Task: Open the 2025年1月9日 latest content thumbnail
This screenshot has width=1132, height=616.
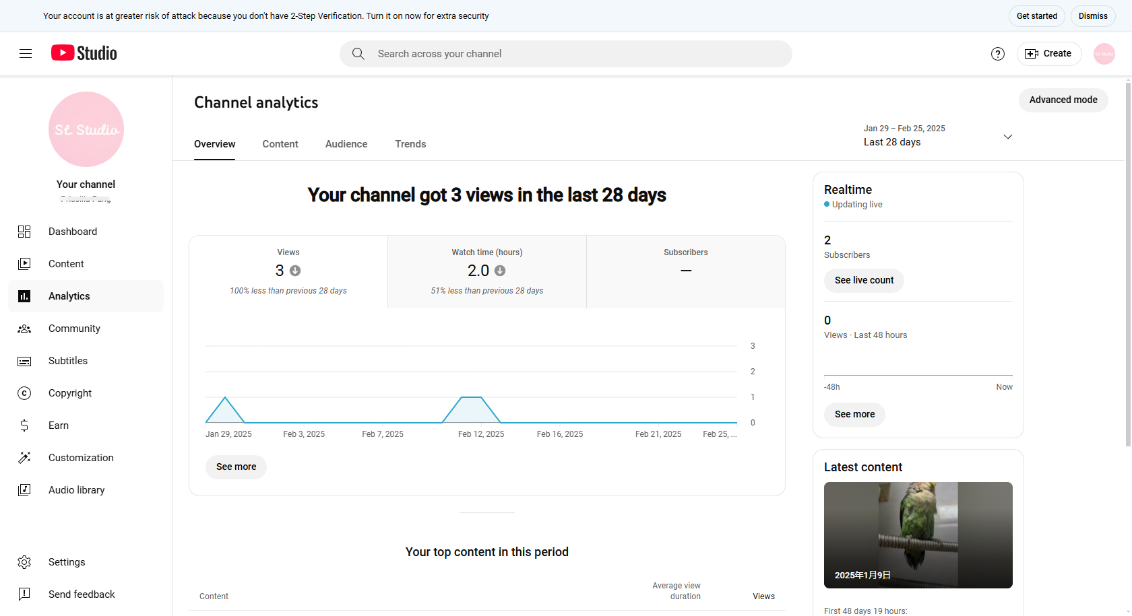Action: coord(918,535)
